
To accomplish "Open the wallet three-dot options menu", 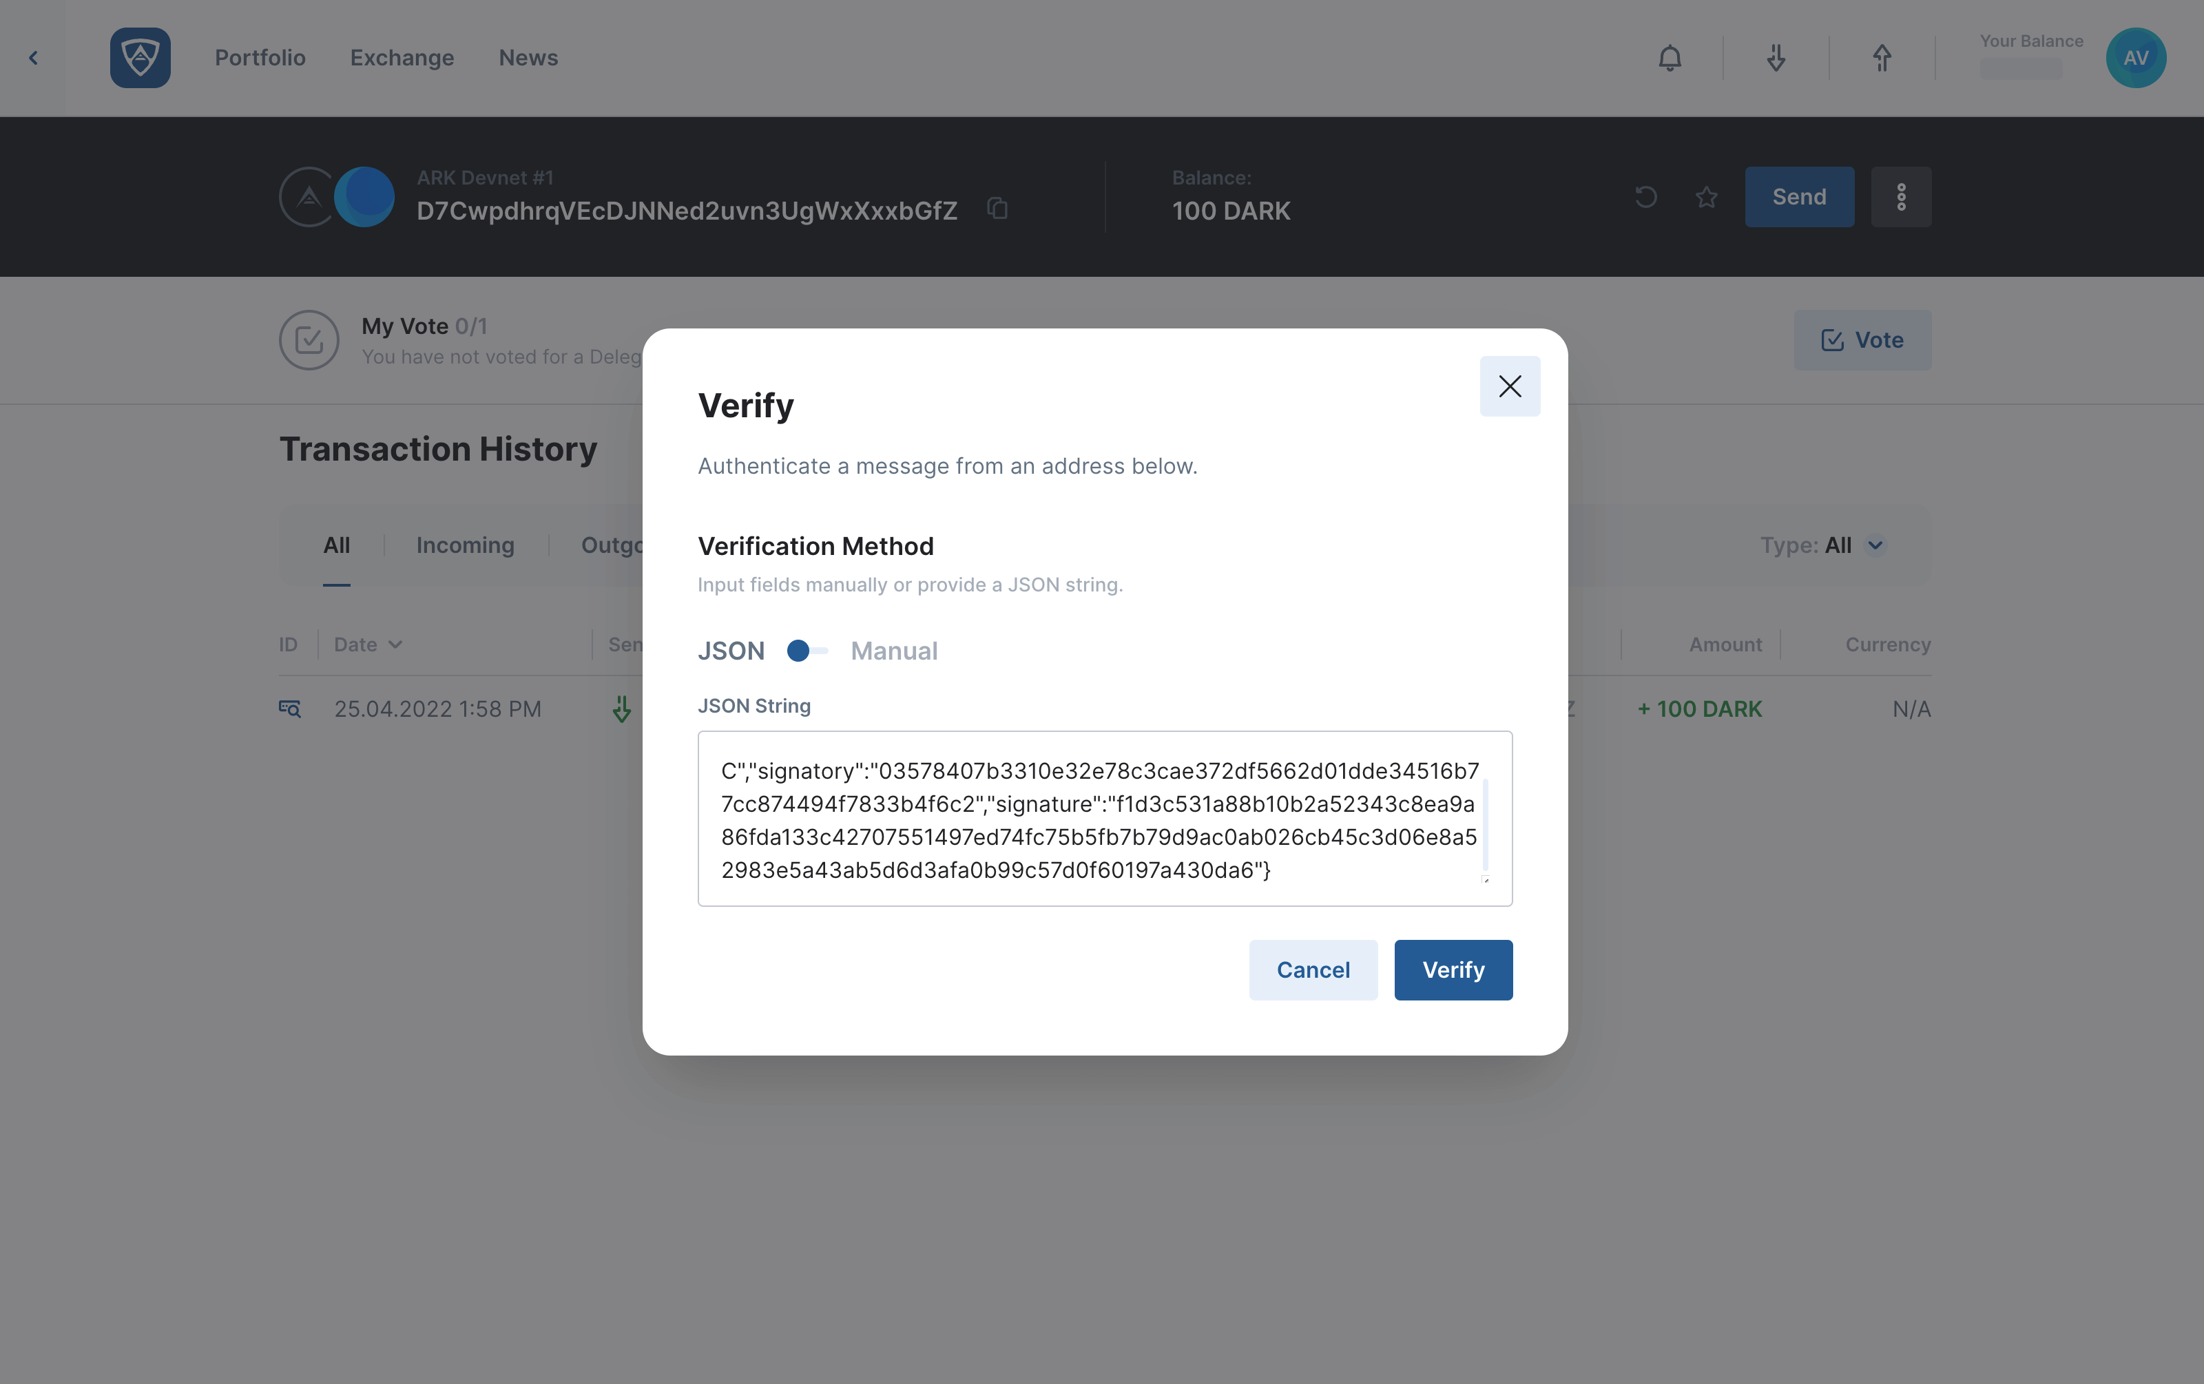I will [x=1901, y=197].
